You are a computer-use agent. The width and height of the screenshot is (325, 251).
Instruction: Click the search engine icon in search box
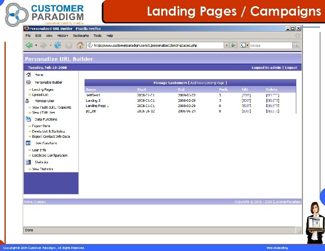pyautogui.click(x=243, y=45)
